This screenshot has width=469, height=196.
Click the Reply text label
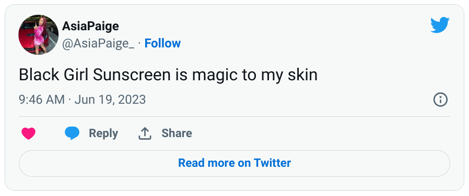pos(103,133)
